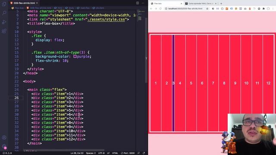Screen dimensions: 276x155
Task: Click flex item 1 in browser
Action: coord(156,83)
